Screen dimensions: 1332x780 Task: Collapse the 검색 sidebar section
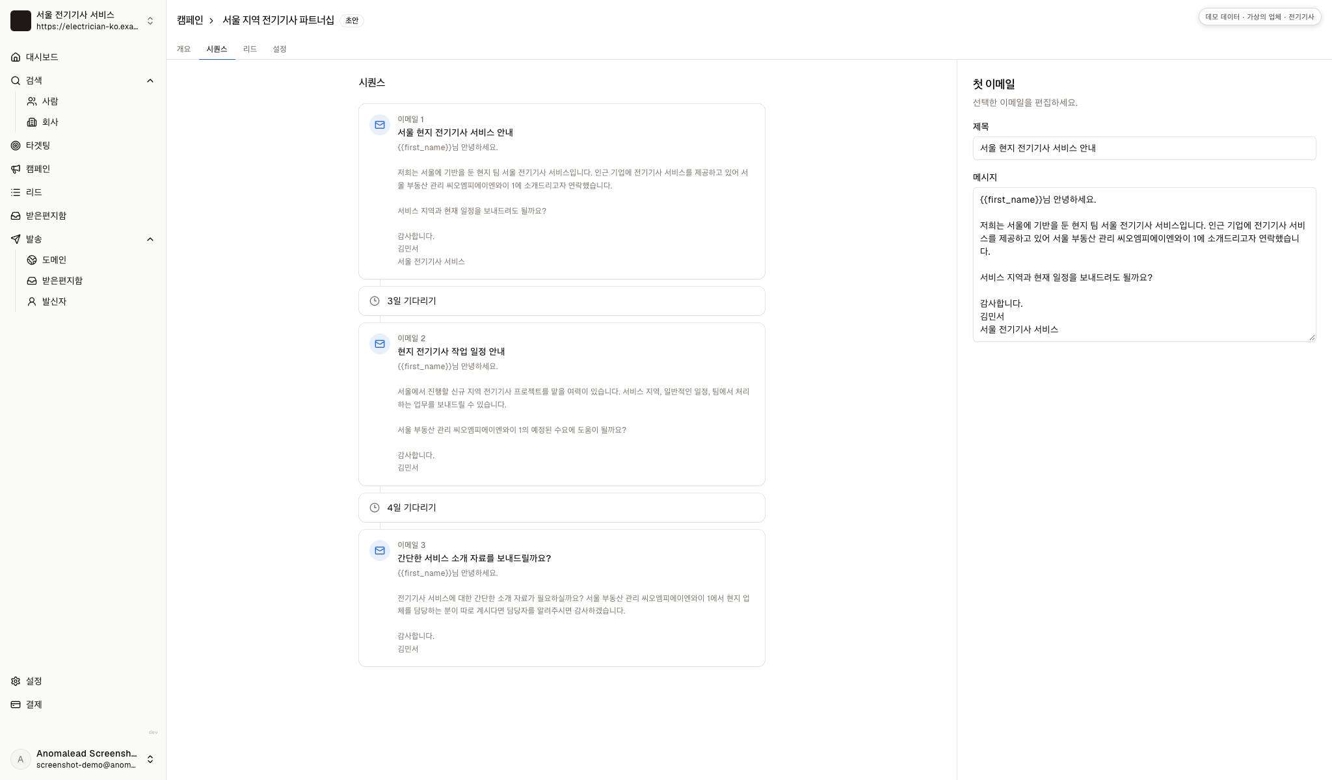(150, 81)
